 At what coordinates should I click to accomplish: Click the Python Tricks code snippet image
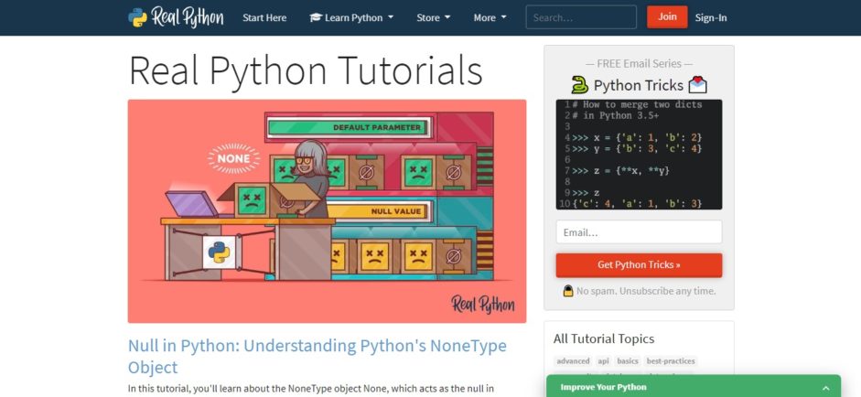pyautogui.click(x=639, y=155)
